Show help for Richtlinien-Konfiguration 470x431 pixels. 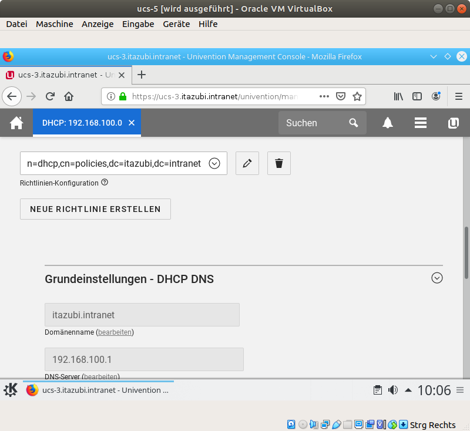(105, 182)
